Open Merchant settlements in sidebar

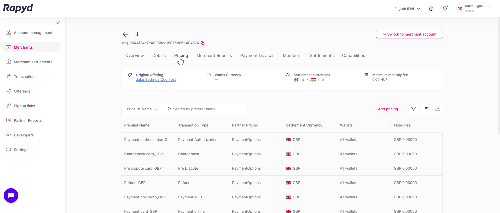click(x=31, y=62)
